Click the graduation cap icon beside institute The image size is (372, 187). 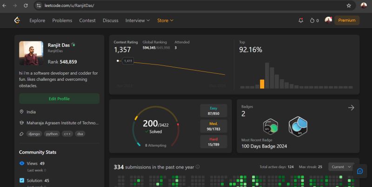(21, 123)
